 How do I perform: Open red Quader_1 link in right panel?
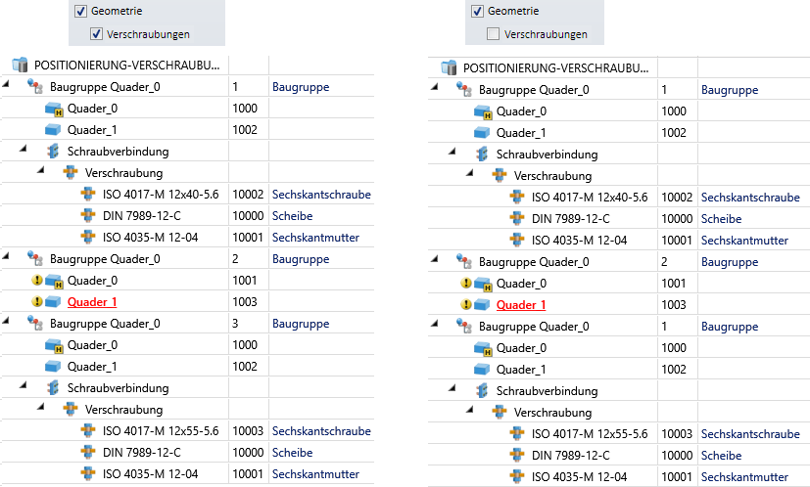[521, 305]
